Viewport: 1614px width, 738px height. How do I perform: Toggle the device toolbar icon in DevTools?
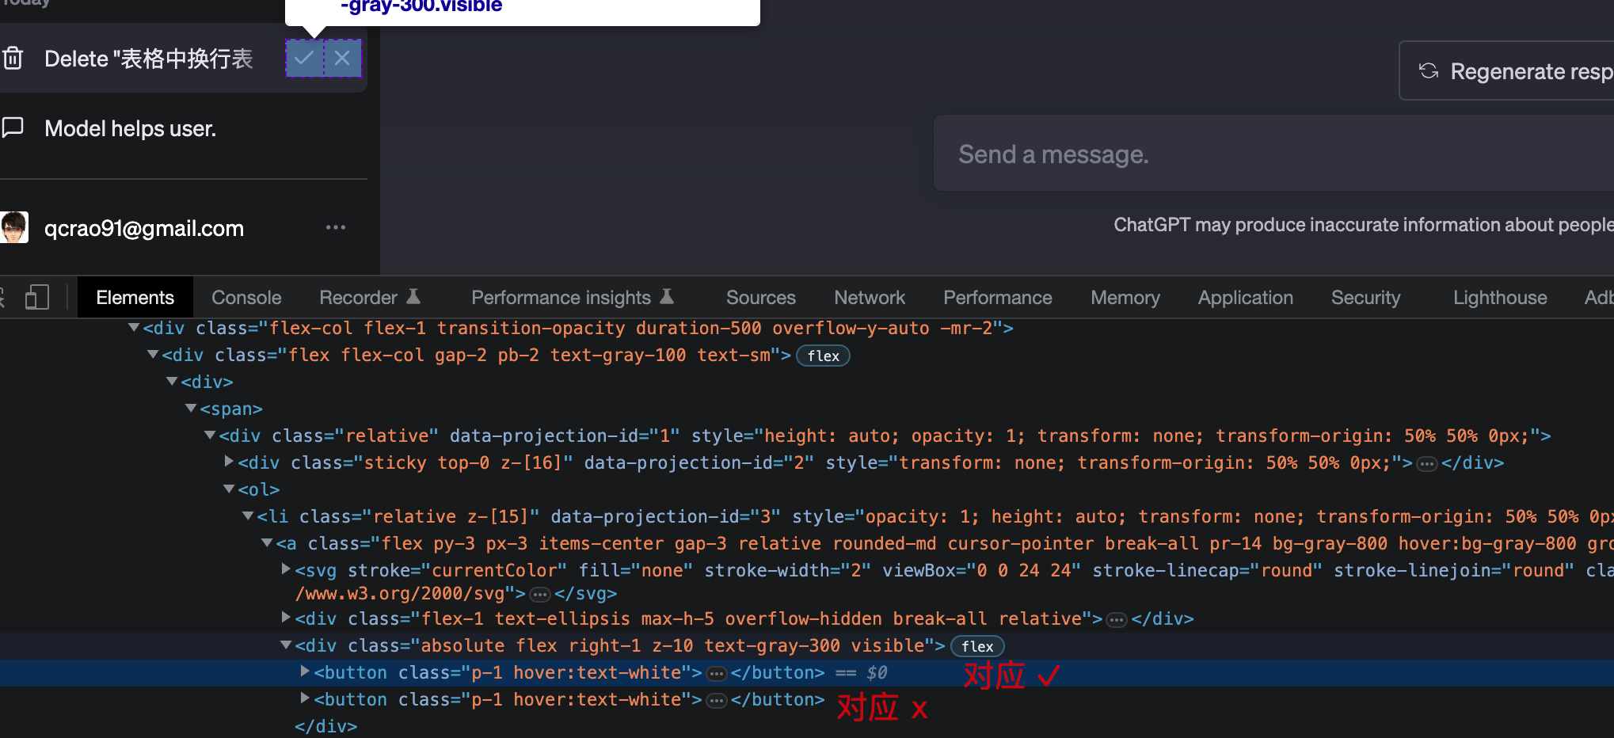pyautogui.click(x=37, y=298)
